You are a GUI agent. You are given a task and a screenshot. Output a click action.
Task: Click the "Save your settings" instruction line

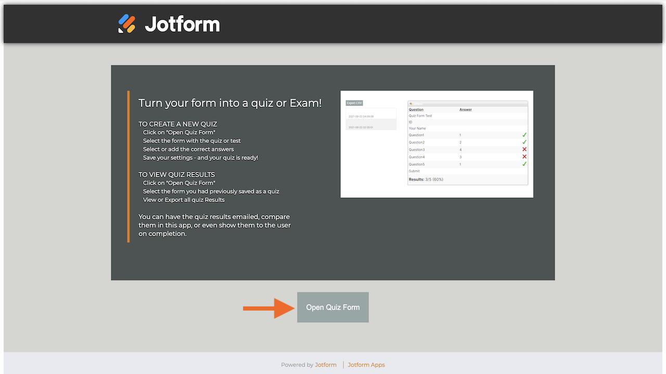pos(201,157)
